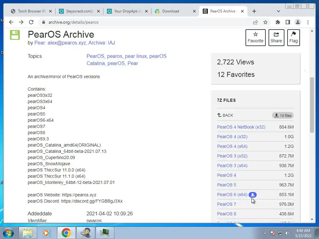This screenshot has height=239, width=319.
Task: Click the address bar URL field
Action: click(146, 22)
